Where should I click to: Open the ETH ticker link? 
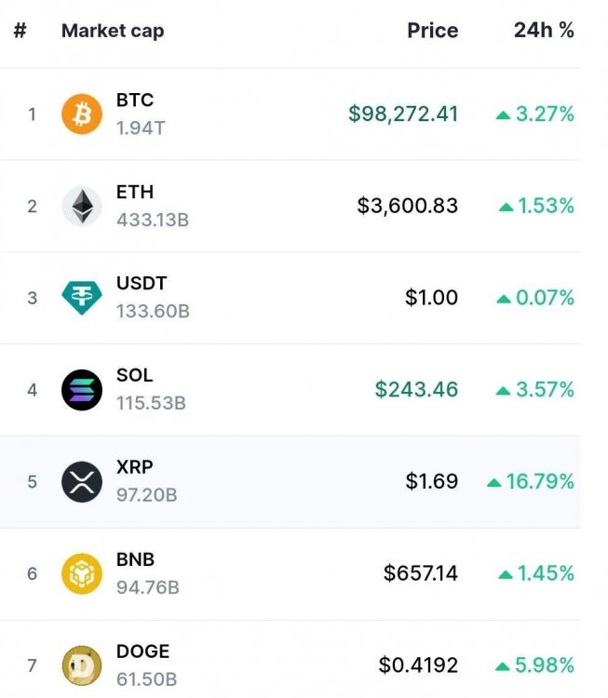[x=135, y=192]
